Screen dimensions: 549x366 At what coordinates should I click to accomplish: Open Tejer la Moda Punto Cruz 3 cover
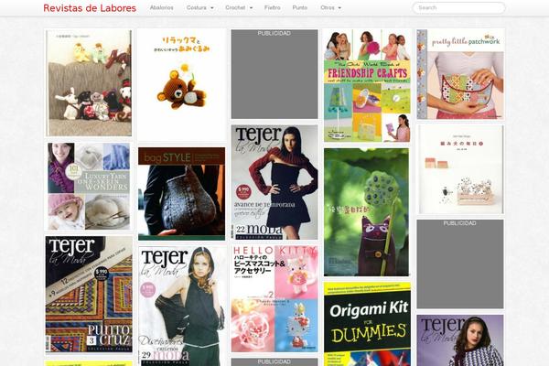pos(89,295)
